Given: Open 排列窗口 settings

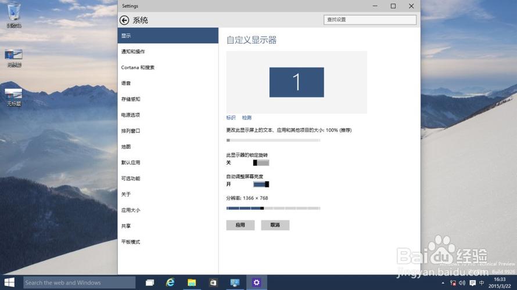Looking at the screenshot, I should (x=168, y=130).
